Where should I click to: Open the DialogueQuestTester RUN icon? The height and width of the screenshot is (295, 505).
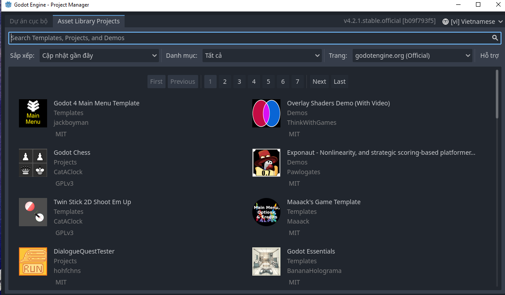(x=33, y=261)
